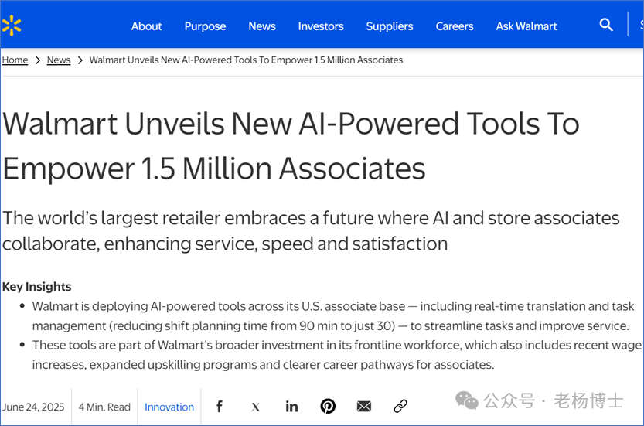Viewport: 644px width, 426px height.
Task: Share article via Pinterest icon
Action: 328,406
